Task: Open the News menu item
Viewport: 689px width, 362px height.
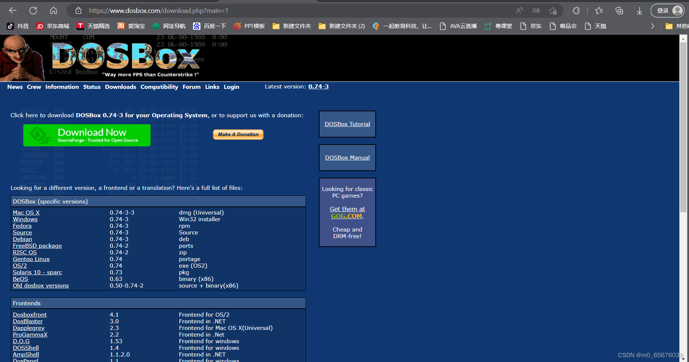Action: pyautogui.click(x=15, y=87)
